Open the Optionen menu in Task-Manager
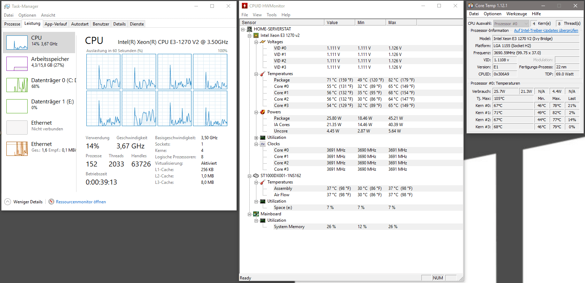585x283 pixels. tap(27, 15)
